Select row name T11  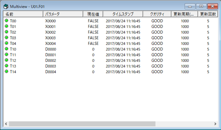click(x=13, y=55)
